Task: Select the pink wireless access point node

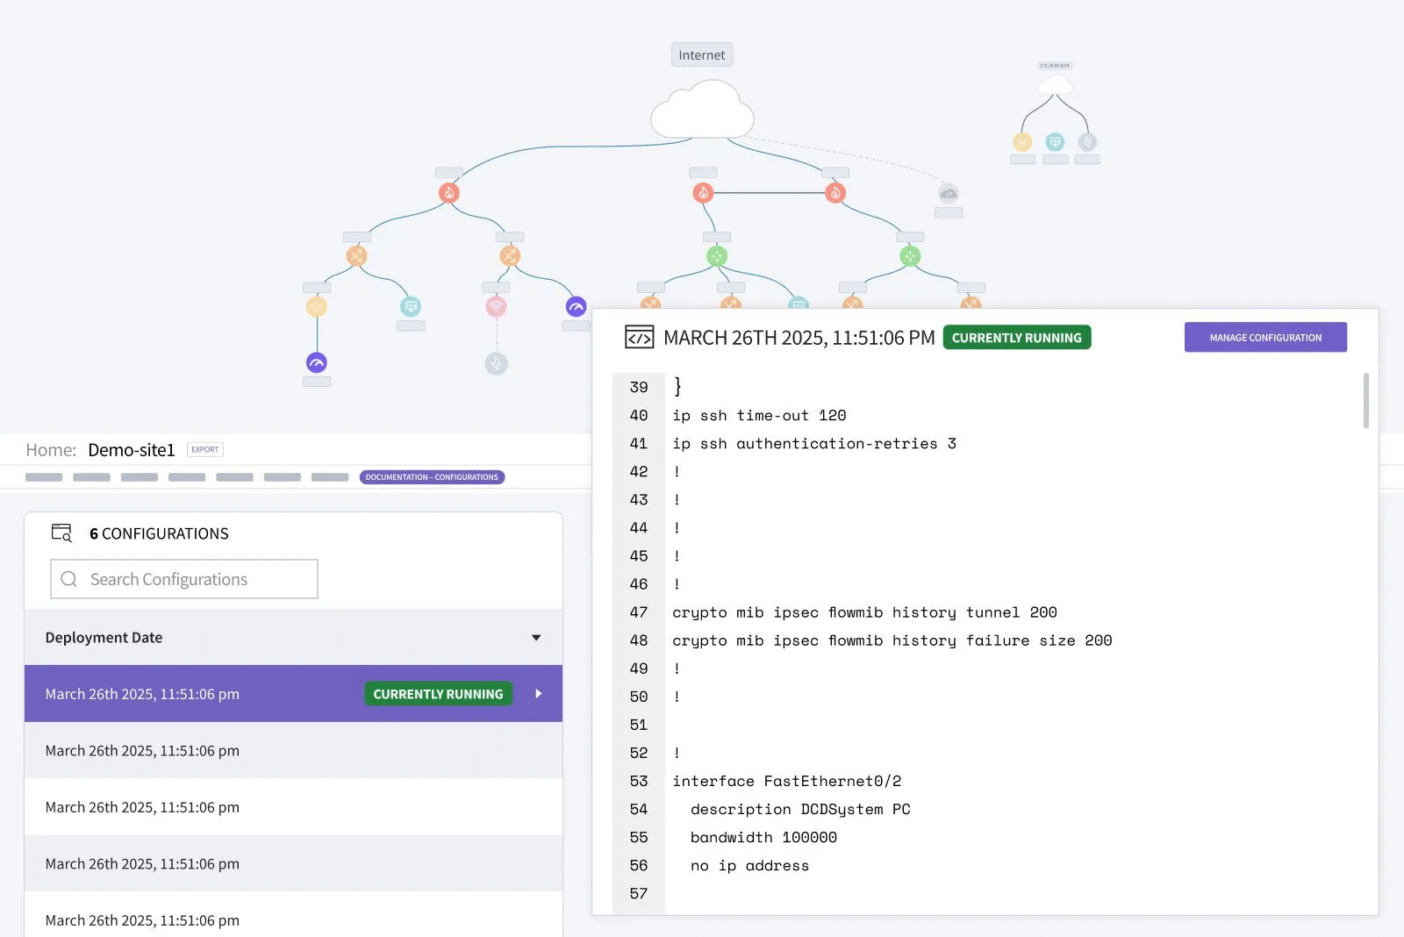Action: pos(496,306)
